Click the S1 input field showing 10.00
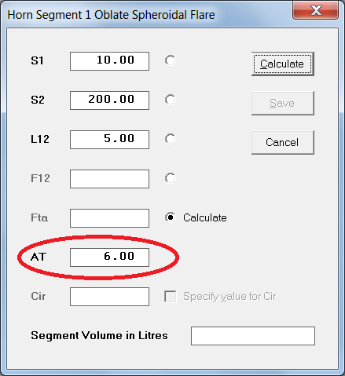The width and height of the screenshot is (345, 376). [109, 61]
